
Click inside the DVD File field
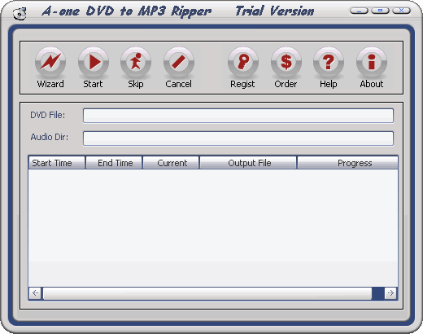[x=238, y=116]
